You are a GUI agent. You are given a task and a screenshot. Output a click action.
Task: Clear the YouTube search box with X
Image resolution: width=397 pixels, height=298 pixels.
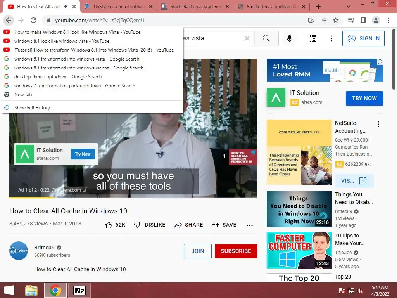(x=247, y=38)
